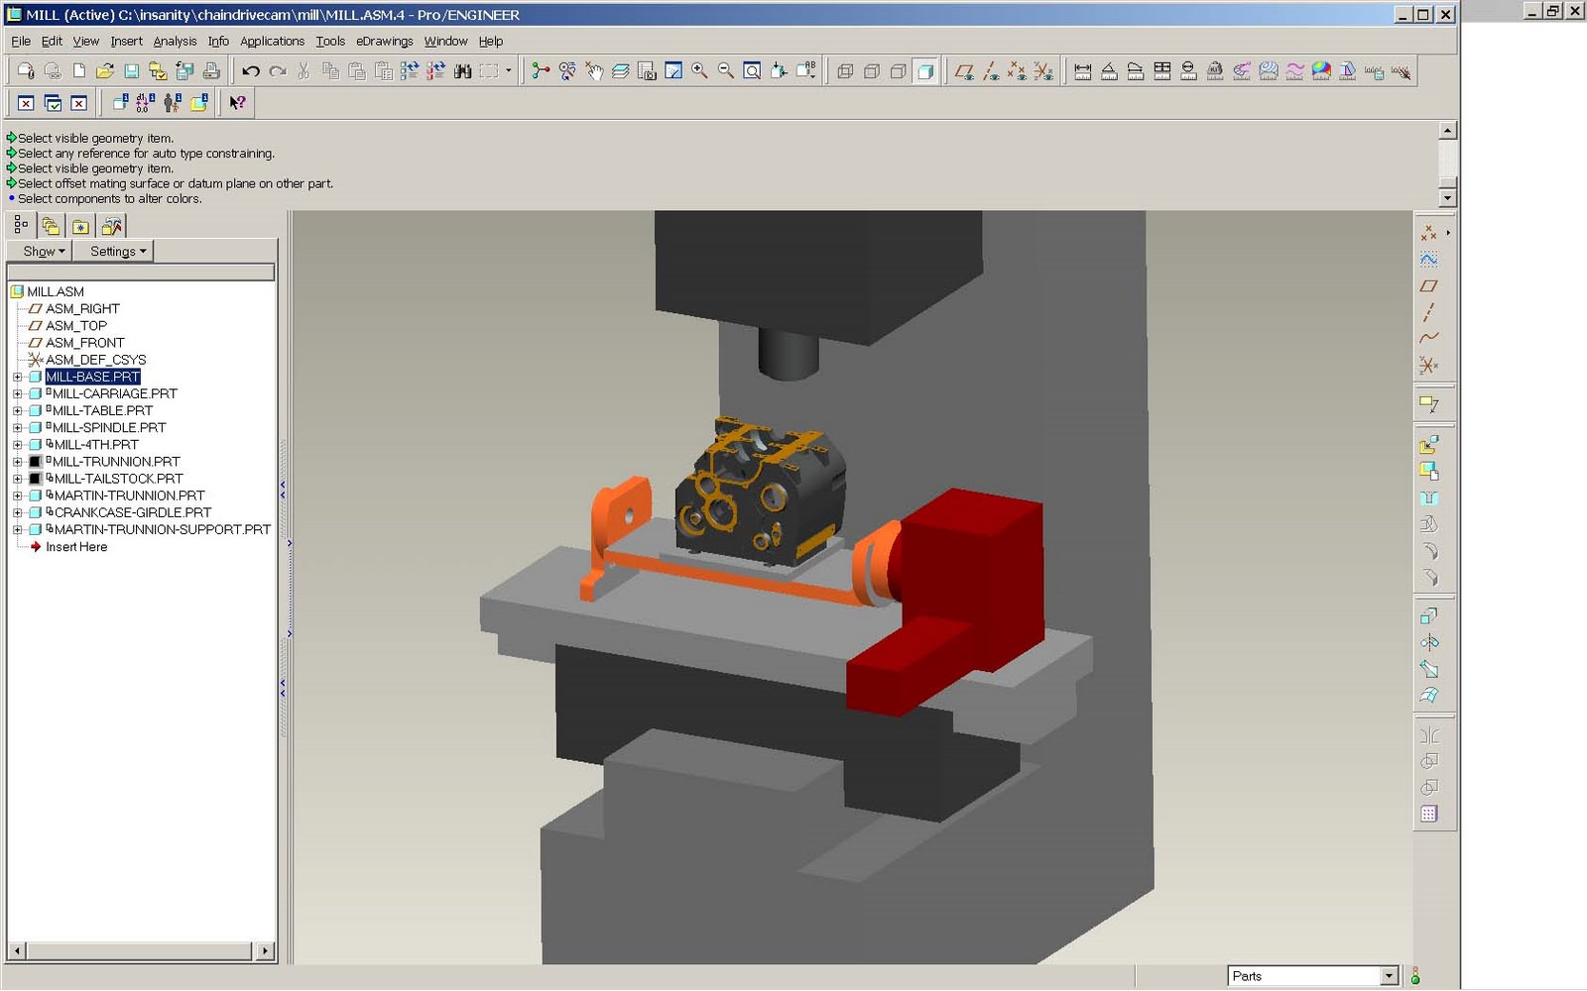The height and width of the screenshot is (991, 1587).
Task: Open the Parts selection filter dropdown
Action: [1389, 976]
